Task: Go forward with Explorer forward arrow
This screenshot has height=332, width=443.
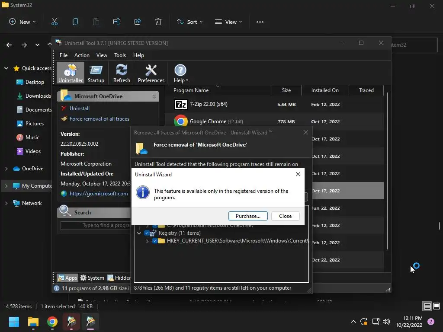Action: [x=24, y=45]
